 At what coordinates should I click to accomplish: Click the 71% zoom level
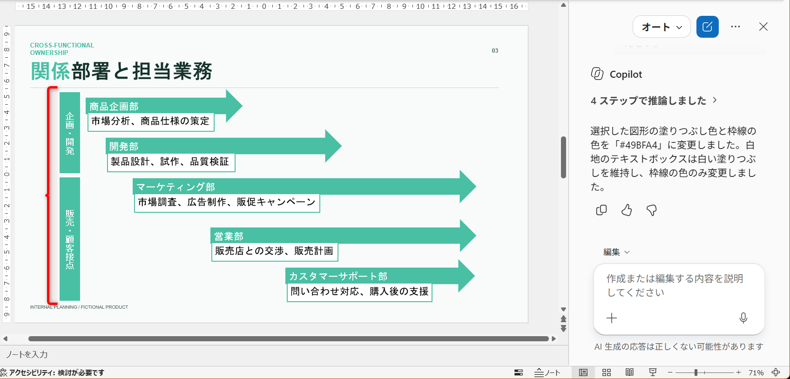[x=756, y=372]
